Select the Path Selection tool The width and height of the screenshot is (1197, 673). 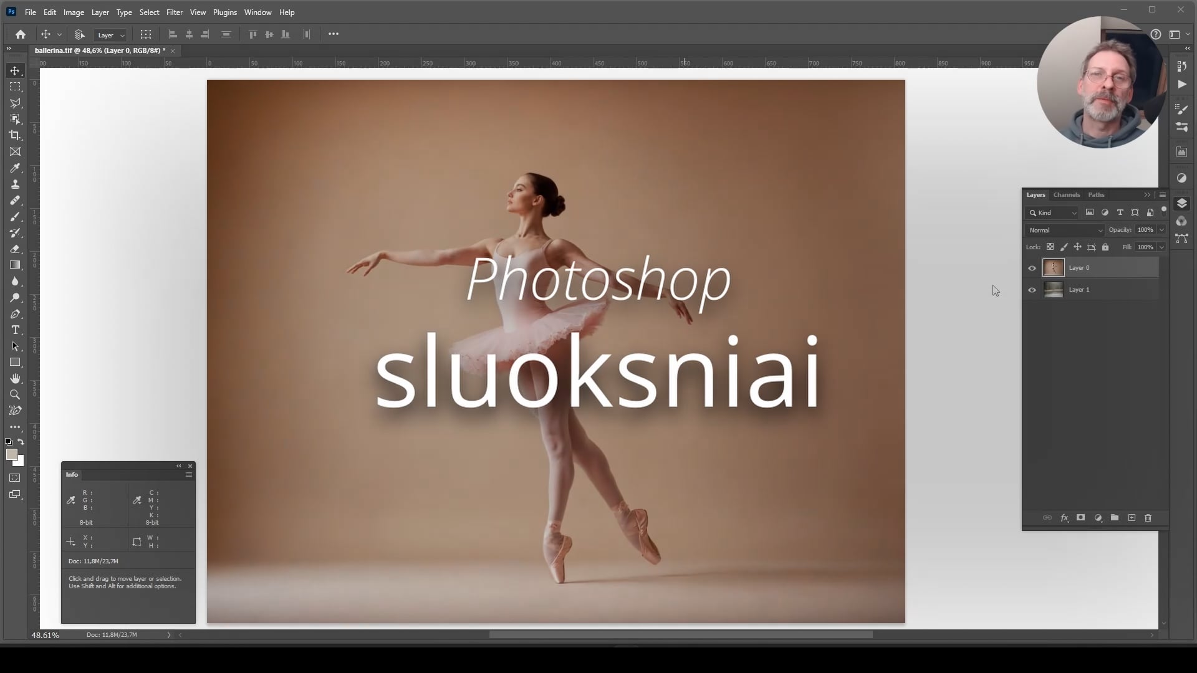pyautogui.click(x=15, y=346)
